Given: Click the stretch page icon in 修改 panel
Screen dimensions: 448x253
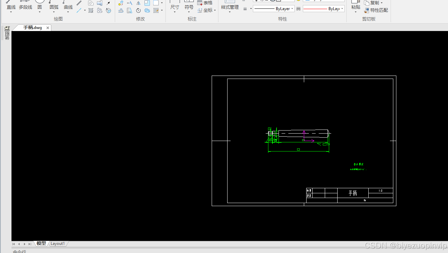Looking at the screenshot, I should (x=130, y=10).
